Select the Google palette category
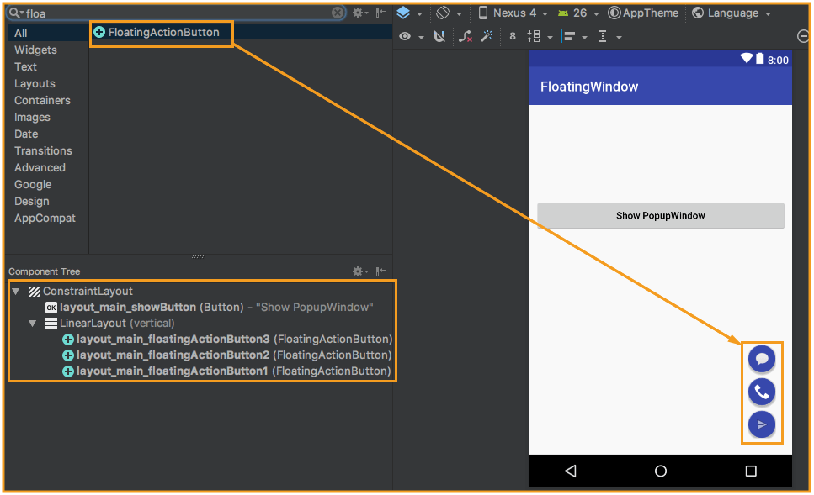 33,185
